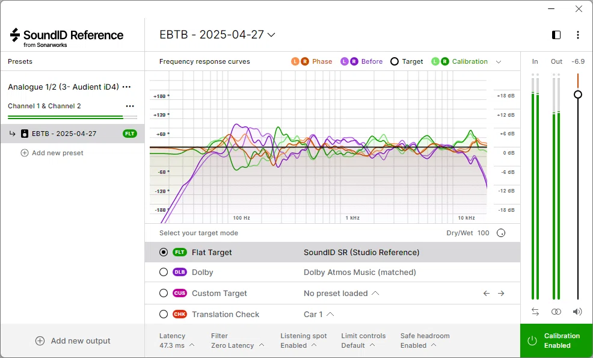Viewport: 593px width, 358px height.
Task: Click the speaker mute volume icon
Action: tap(577, 312)
